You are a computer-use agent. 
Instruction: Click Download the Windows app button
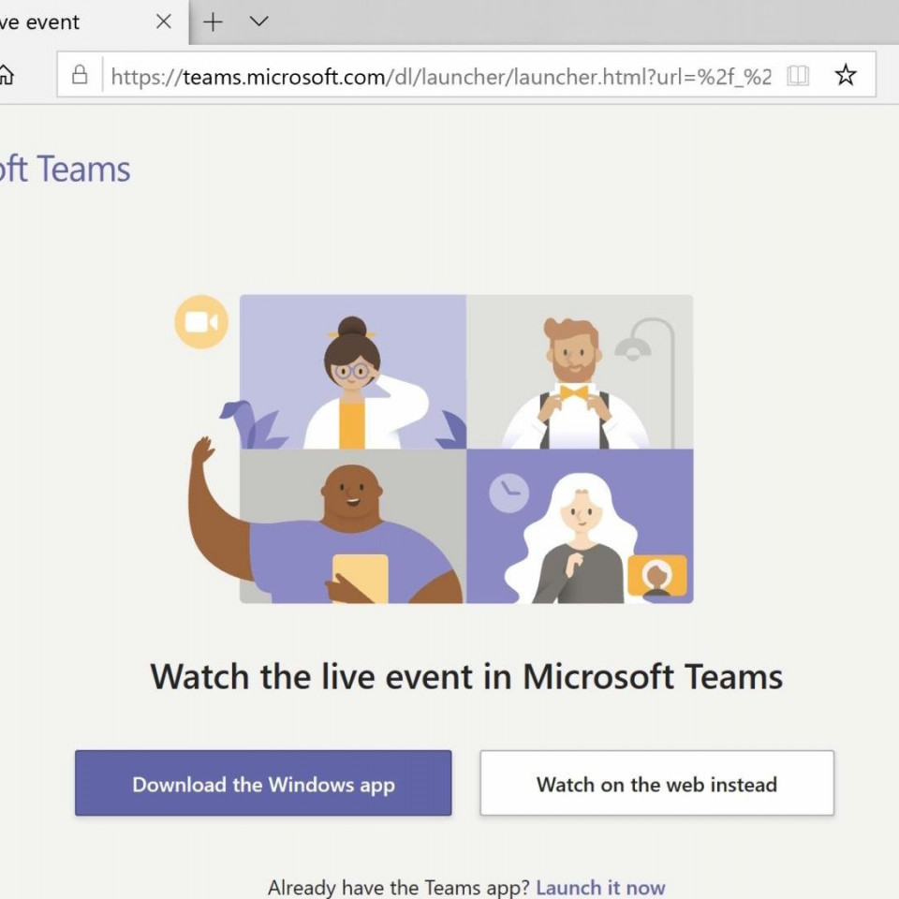coord(263,783)
